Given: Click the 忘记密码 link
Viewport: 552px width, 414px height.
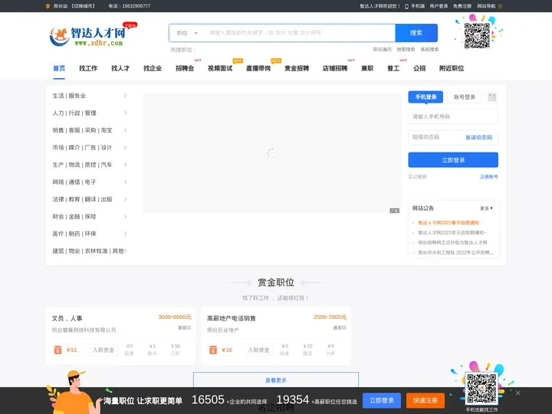Looking at the screenshot, I should tap(418, 177).
